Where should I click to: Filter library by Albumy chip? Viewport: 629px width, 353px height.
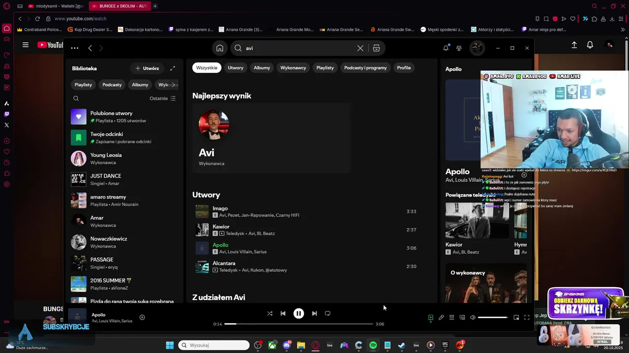coord(140,85)
